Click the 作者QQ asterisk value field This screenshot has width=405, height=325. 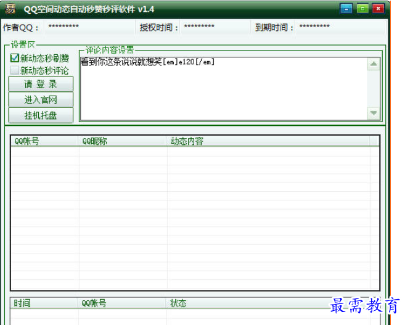89,27
